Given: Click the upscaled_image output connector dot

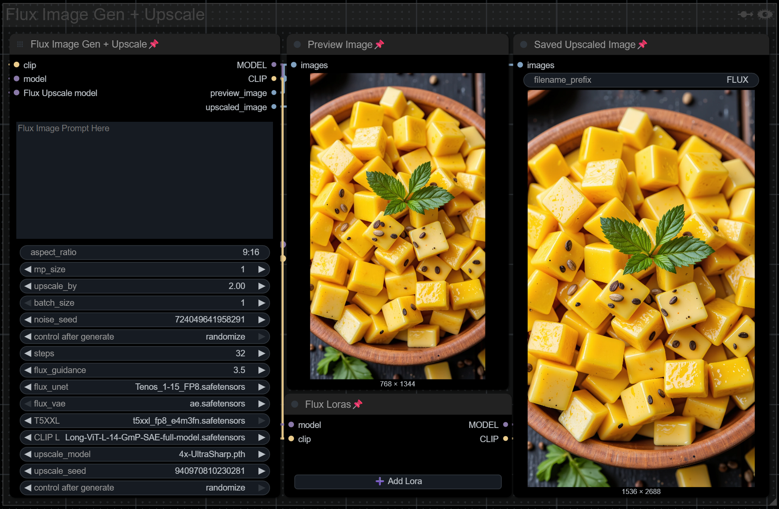Looking at the screenshot, I should tap(274, 107).
